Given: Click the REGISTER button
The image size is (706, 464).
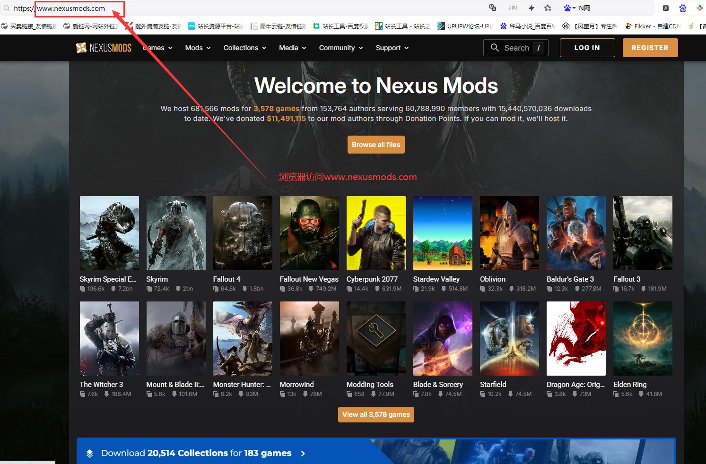Looking at the screenshot, I should pyautogui.click(x=650, y=48).
